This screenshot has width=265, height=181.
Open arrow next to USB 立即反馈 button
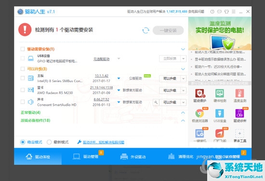(x=184, y=59)
